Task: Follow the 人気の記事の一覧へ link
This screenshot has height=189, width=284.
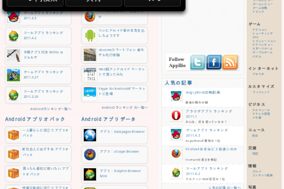Action: pyautogui.click(x=225, y=187)
